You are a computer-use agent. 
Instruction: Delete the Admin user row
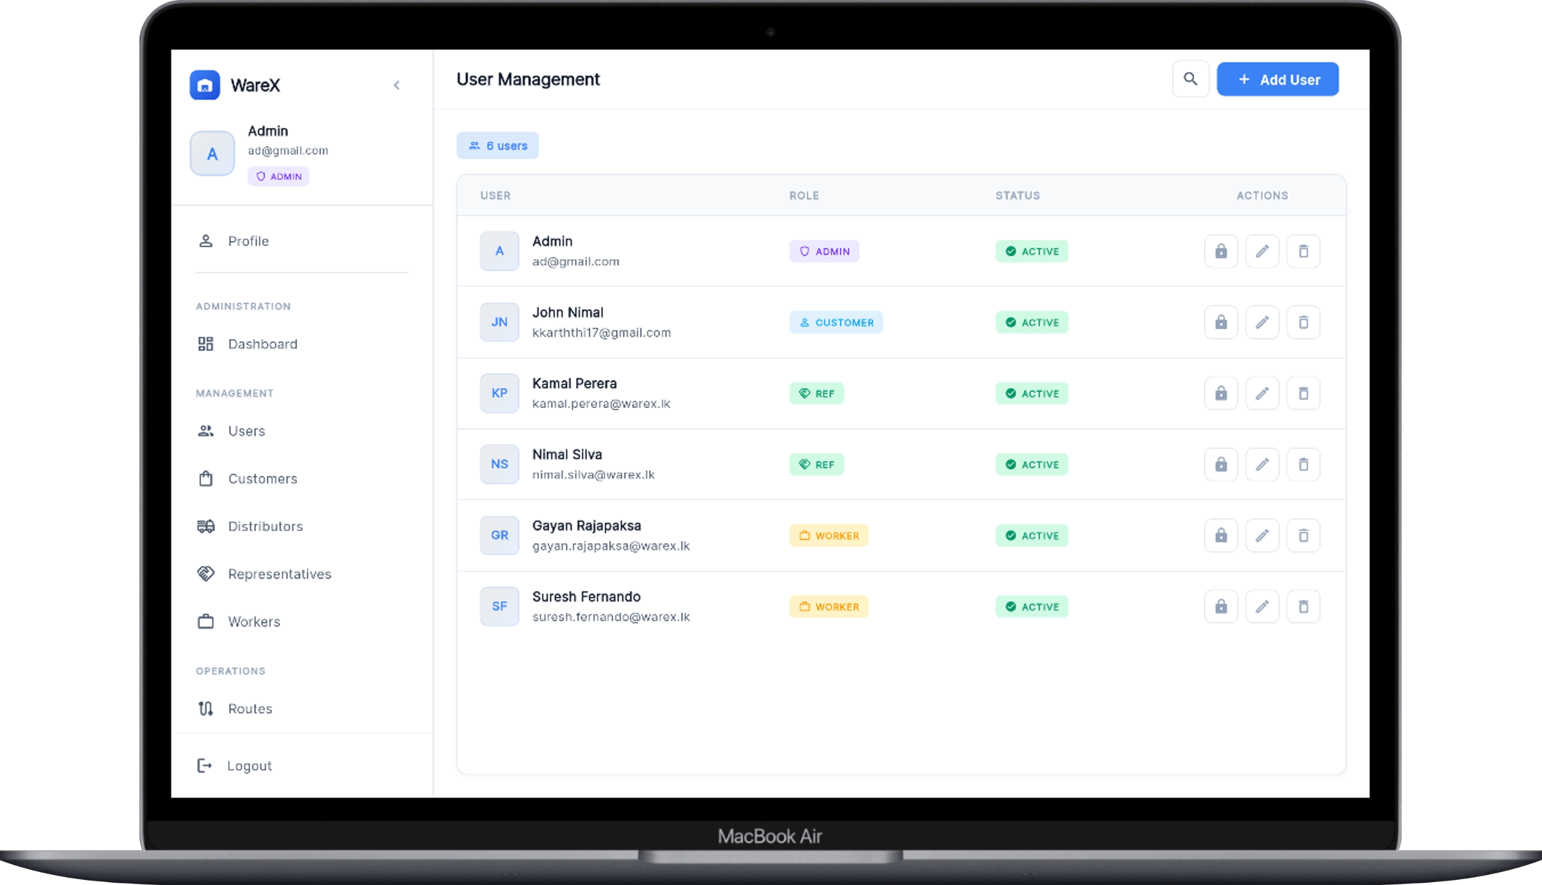(x=1303, y=251)
